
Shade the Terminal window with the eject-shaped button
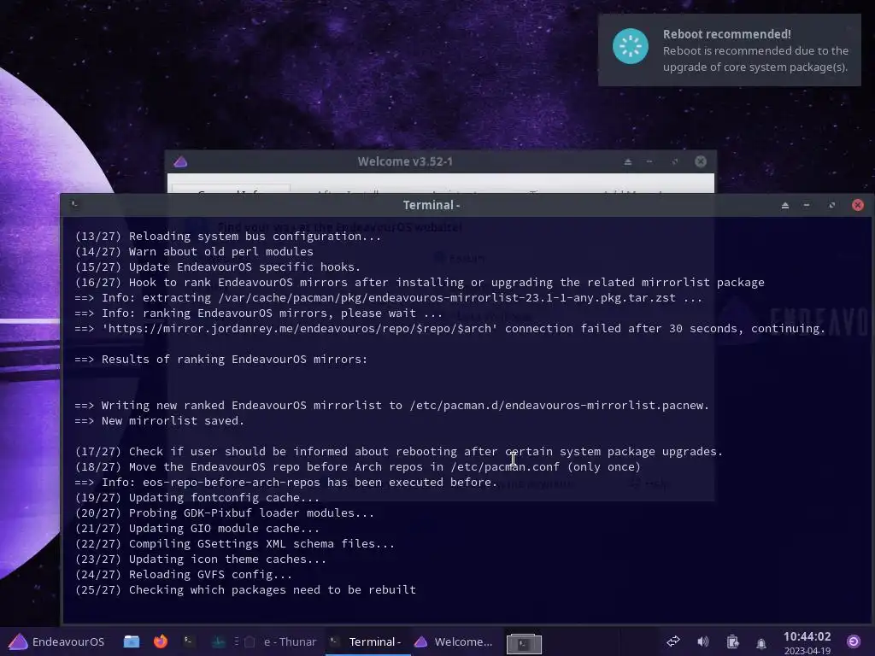click(x=784, y=205)
